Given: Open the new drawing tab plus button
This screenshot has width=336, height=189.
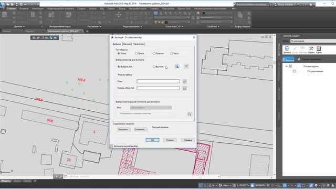Looking at the screenshot, I should coord(87,31).
